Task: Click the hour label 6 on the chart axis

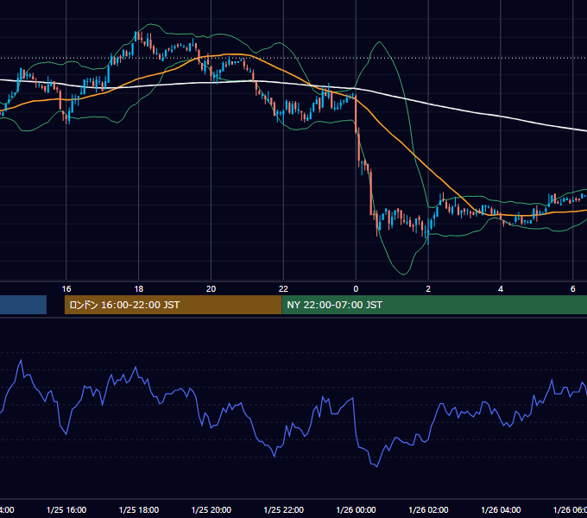Action: [x=573, y=289]
